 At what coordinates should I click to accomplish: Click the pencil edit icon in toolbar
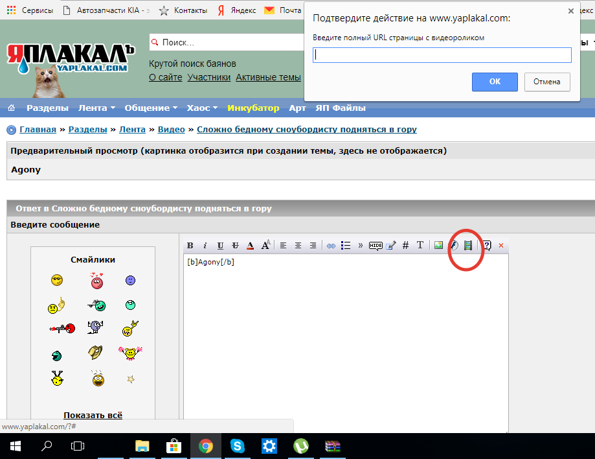point(391,246)
